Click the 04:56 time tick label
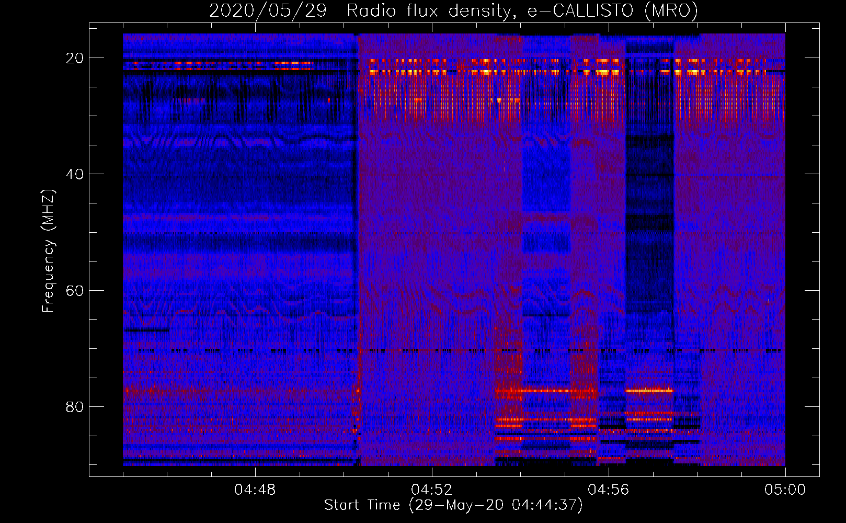846x523 pixels. pyautogui.click(x=609, y=490)
